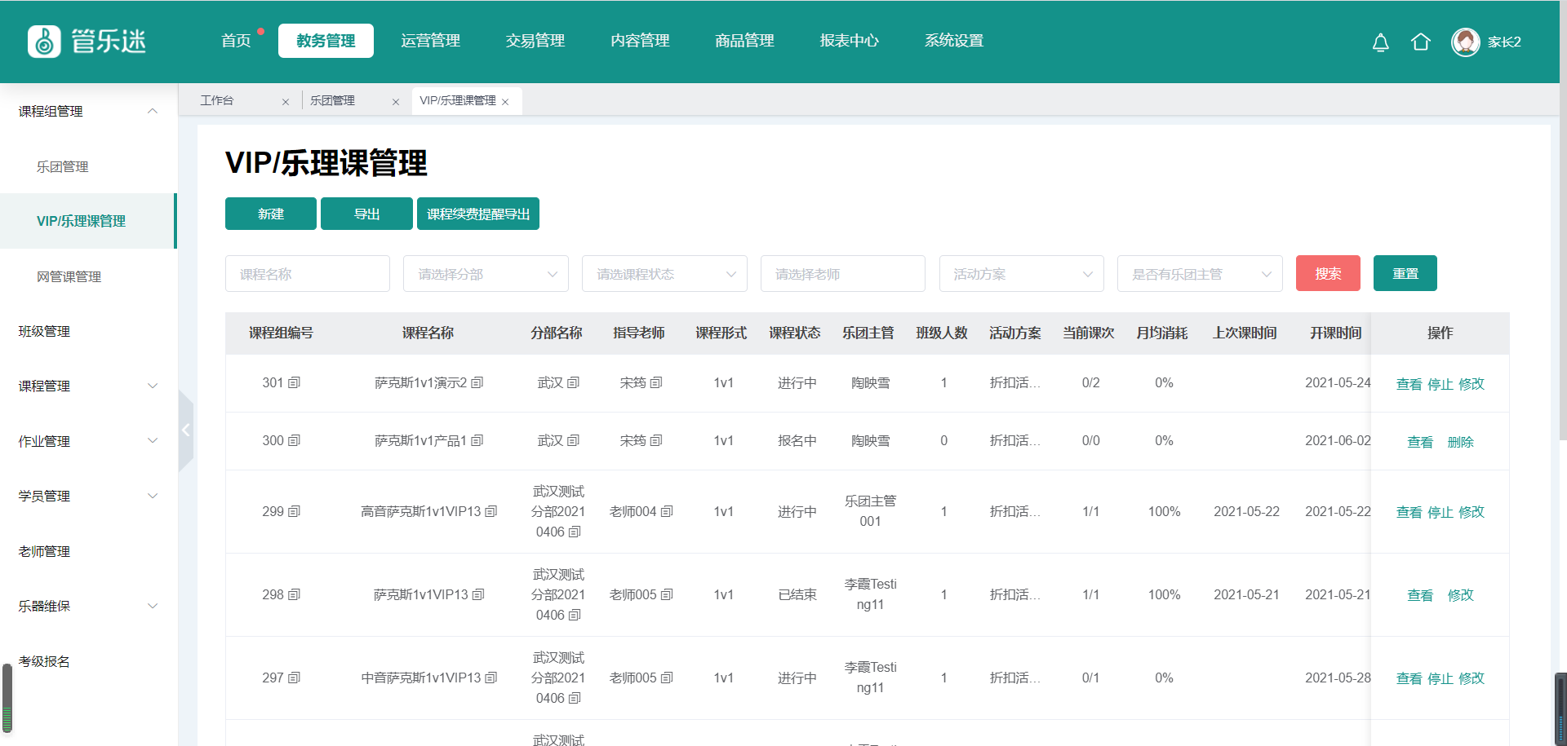Click the notification bell icon
The image size is (1567, 746).
tap(1380, 42)
